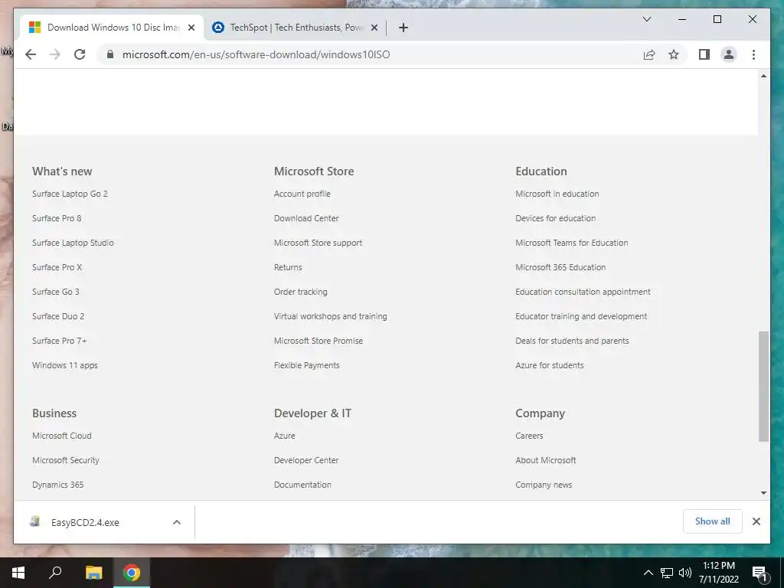
Task: Open Azure for students
Action: click(550, 365)
